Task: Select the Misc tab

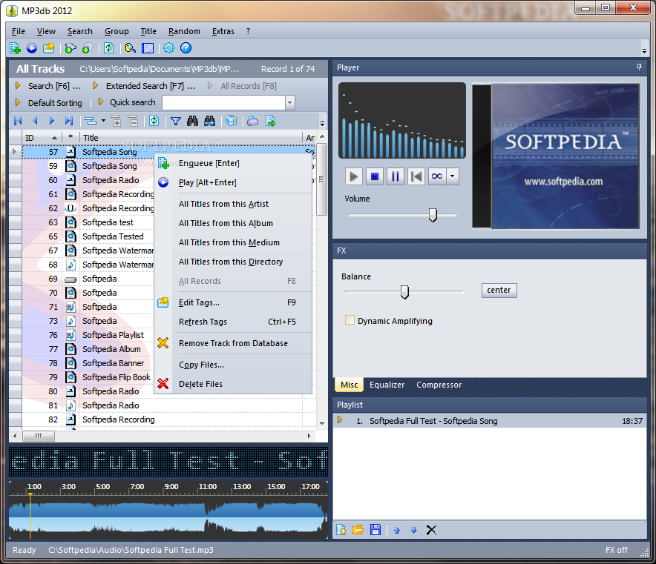Action: click(350, 385)
